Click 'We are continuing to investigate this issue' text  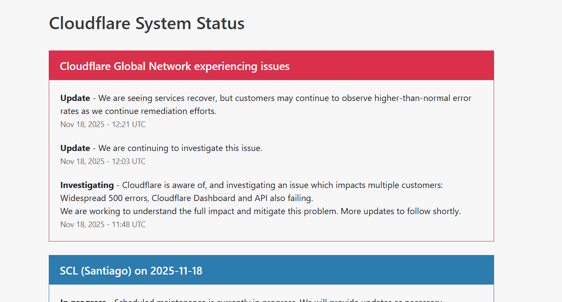pos(180,148)
